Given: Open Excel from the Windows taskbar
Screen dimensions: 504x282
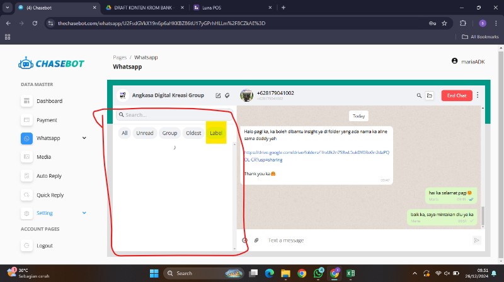Looking at the screenshot, I should pyautogui.click(x=351, y=273).
